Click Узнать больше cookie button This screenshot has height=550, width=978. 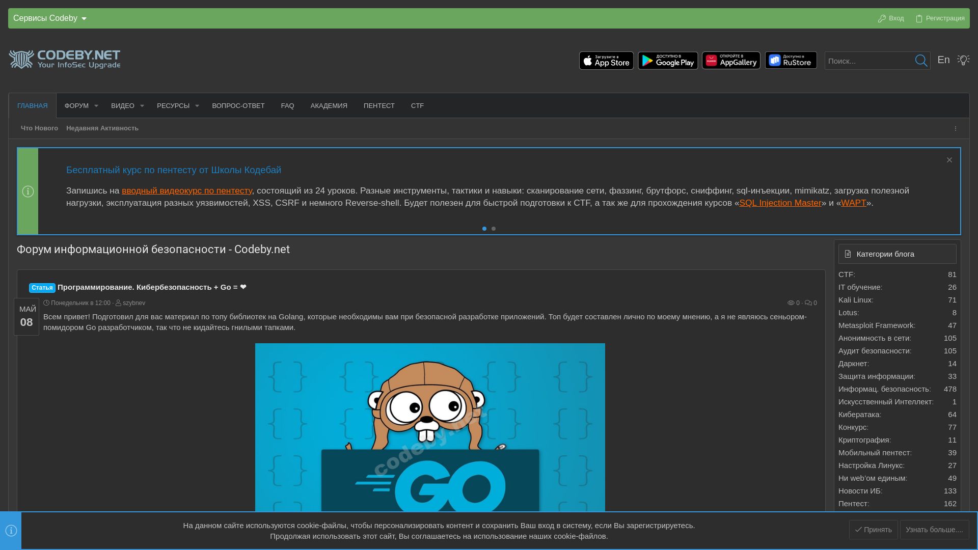[x=935, y=530]
